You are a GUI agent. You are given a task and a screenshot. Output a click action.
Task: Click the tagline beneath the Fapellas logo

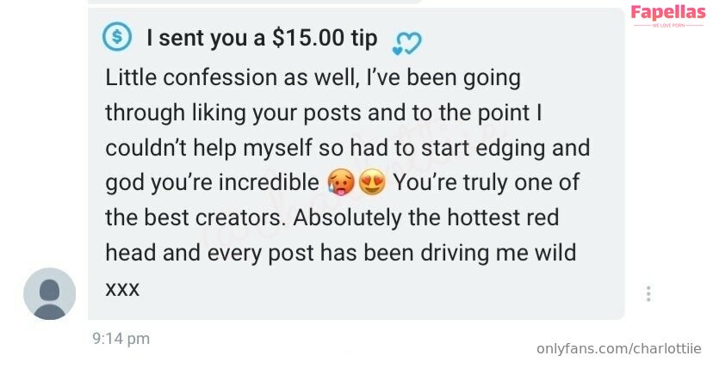point(667,27)
